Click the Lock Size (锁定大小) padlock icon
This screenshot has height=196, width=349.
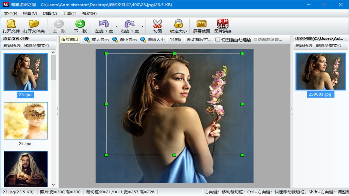point(178,24)
